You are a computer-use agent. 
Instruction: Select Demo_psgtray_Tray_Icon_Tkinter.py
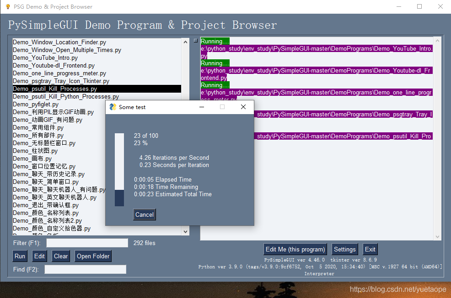[x=97, y=81]
